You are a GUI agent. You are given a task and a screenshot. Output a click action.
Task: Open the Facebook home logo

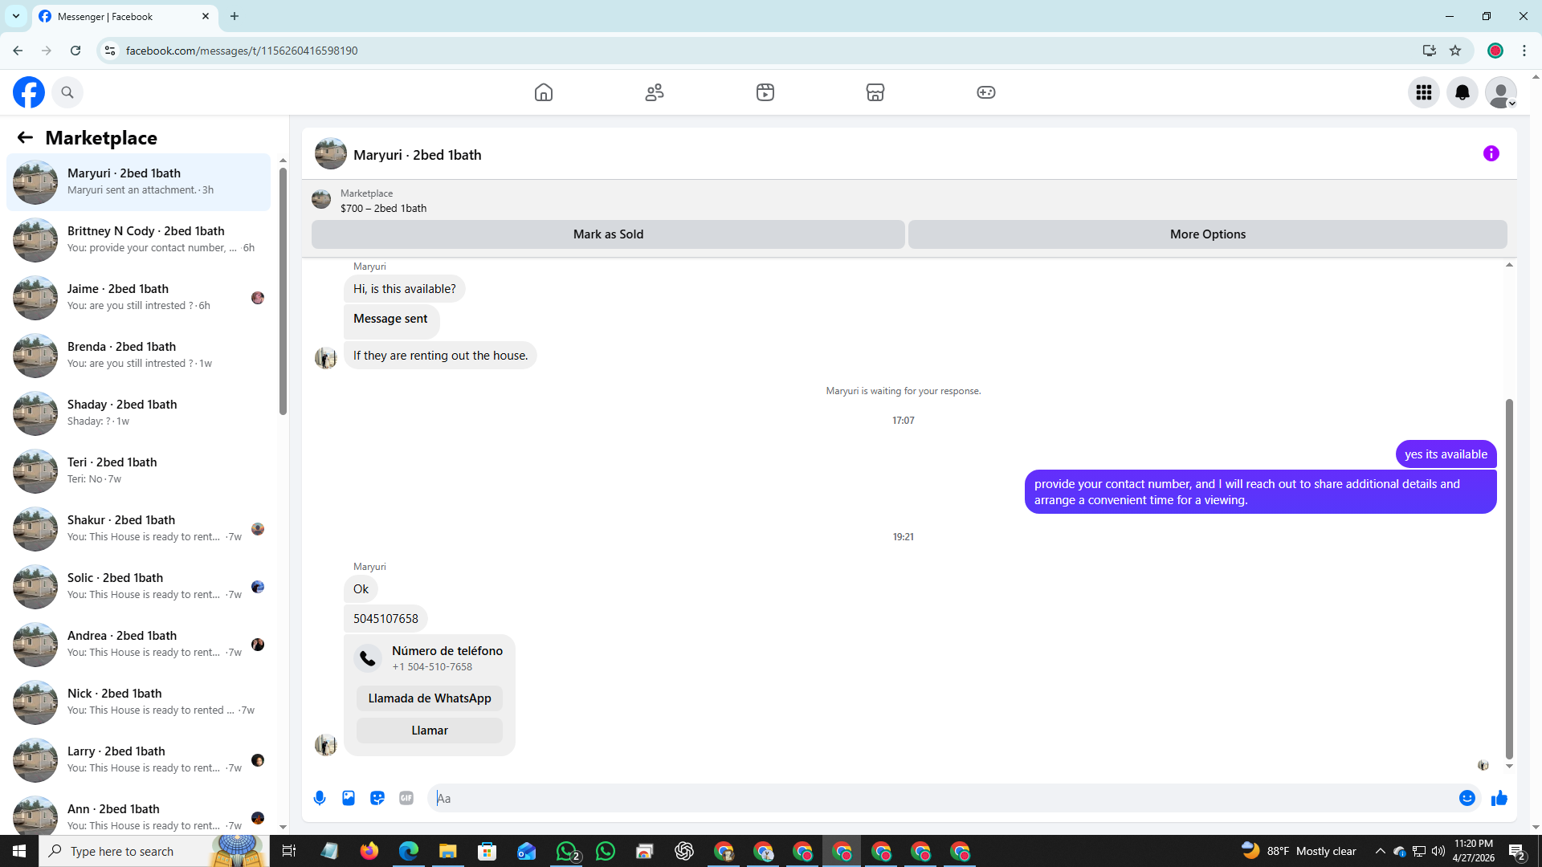(x=29, y=92)
